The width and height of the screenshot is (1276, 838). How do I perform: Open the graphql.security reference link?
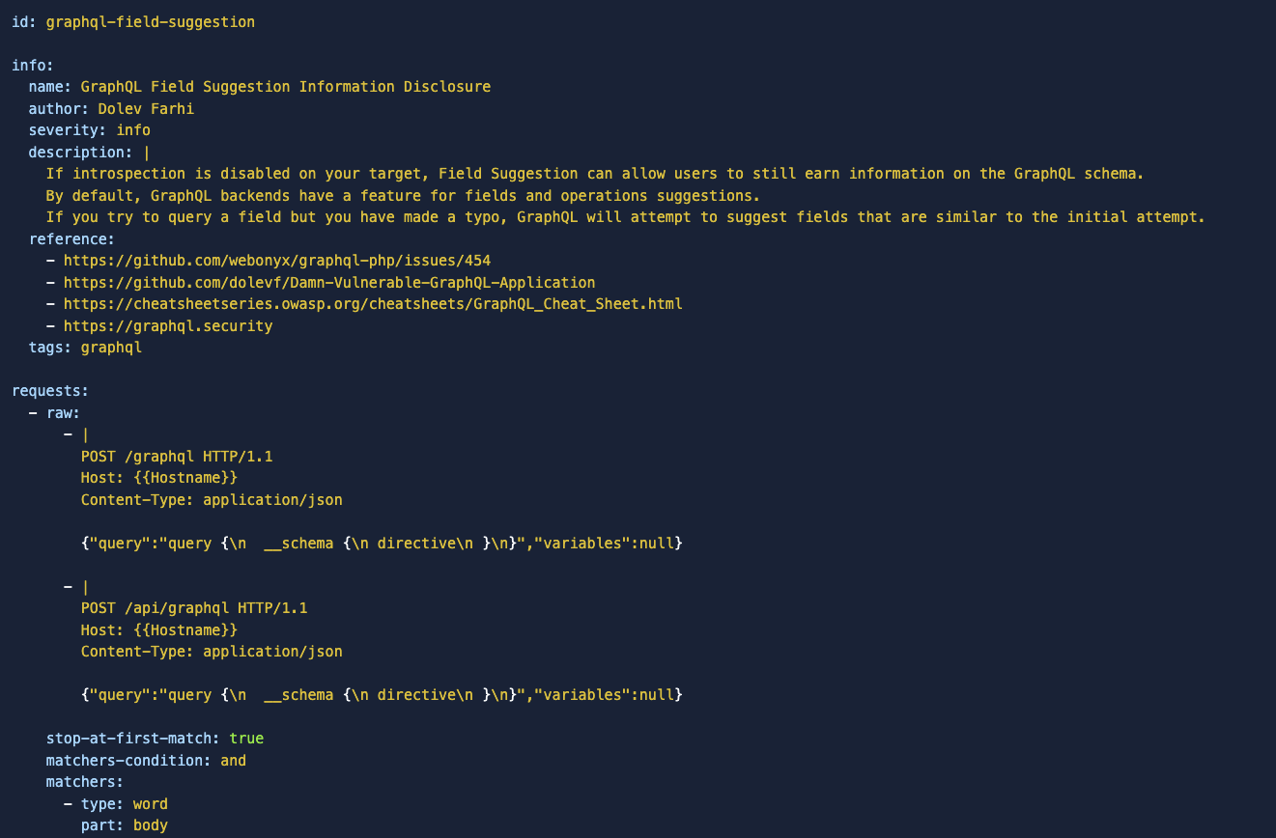(x=168, y=325)
